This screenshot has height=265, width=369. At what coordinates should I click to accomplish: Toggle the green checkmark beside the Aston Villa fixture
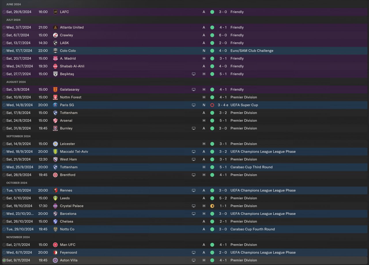[x=4, y=260]
